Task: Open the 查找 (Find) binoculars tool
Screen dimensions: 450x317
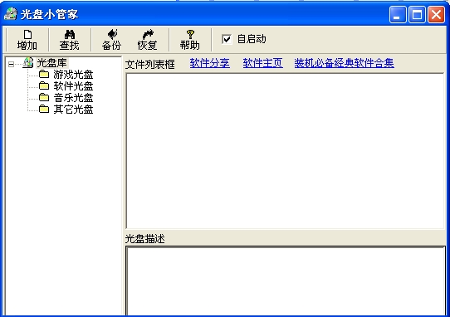Action: pyautogui.click(x=70, y=40)
